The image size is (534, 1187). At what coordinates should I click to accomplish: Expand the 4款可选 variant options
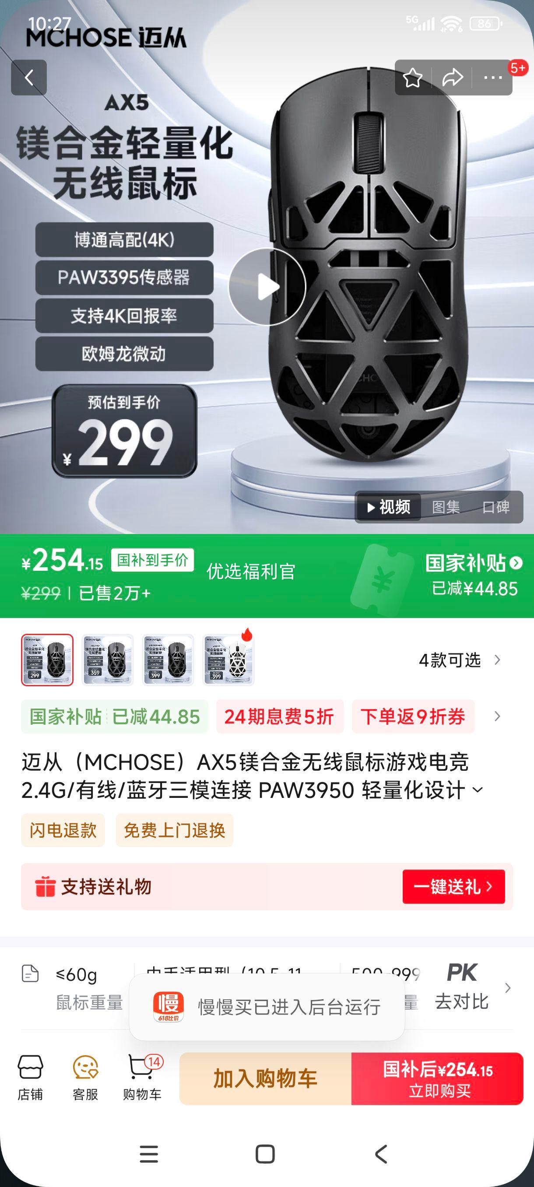pos(459,660)
